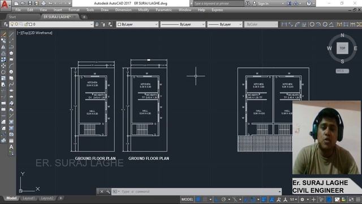Toggle the grid display in status bar

coord(198,199)
